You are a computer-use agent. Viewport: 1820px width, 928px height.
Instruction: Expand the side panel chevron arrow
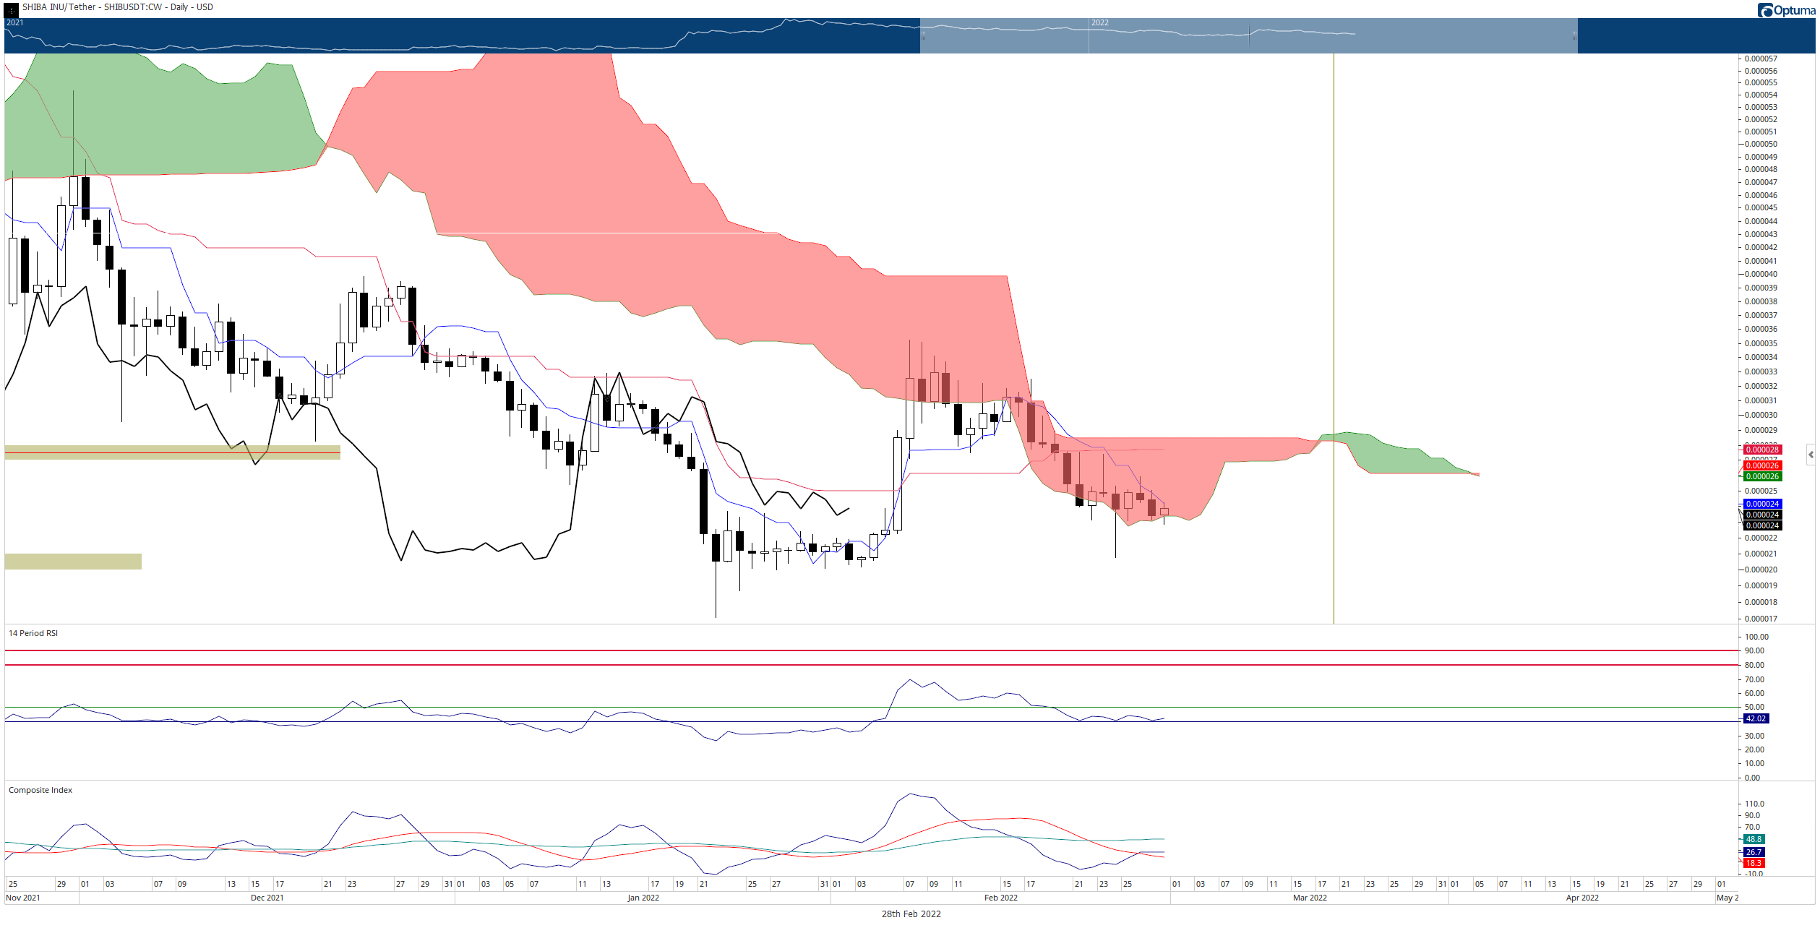[x=1811, y=455]
